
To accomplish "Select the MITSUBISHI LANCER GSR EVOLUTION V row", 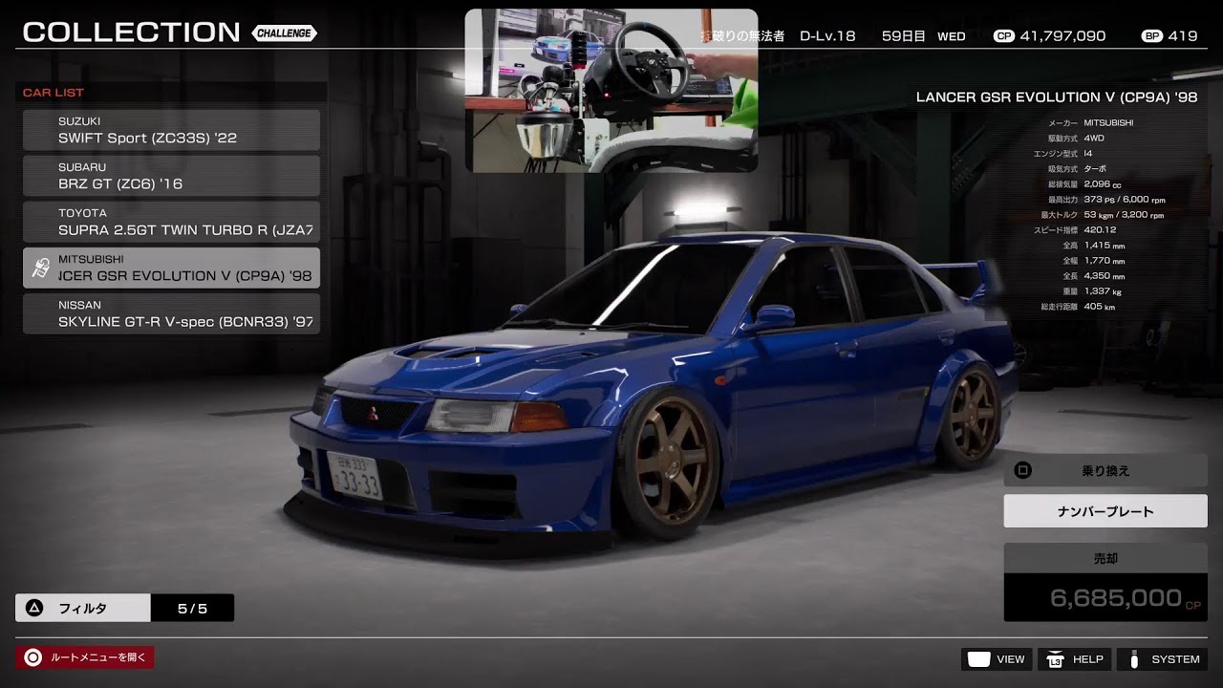I will 171,268.
